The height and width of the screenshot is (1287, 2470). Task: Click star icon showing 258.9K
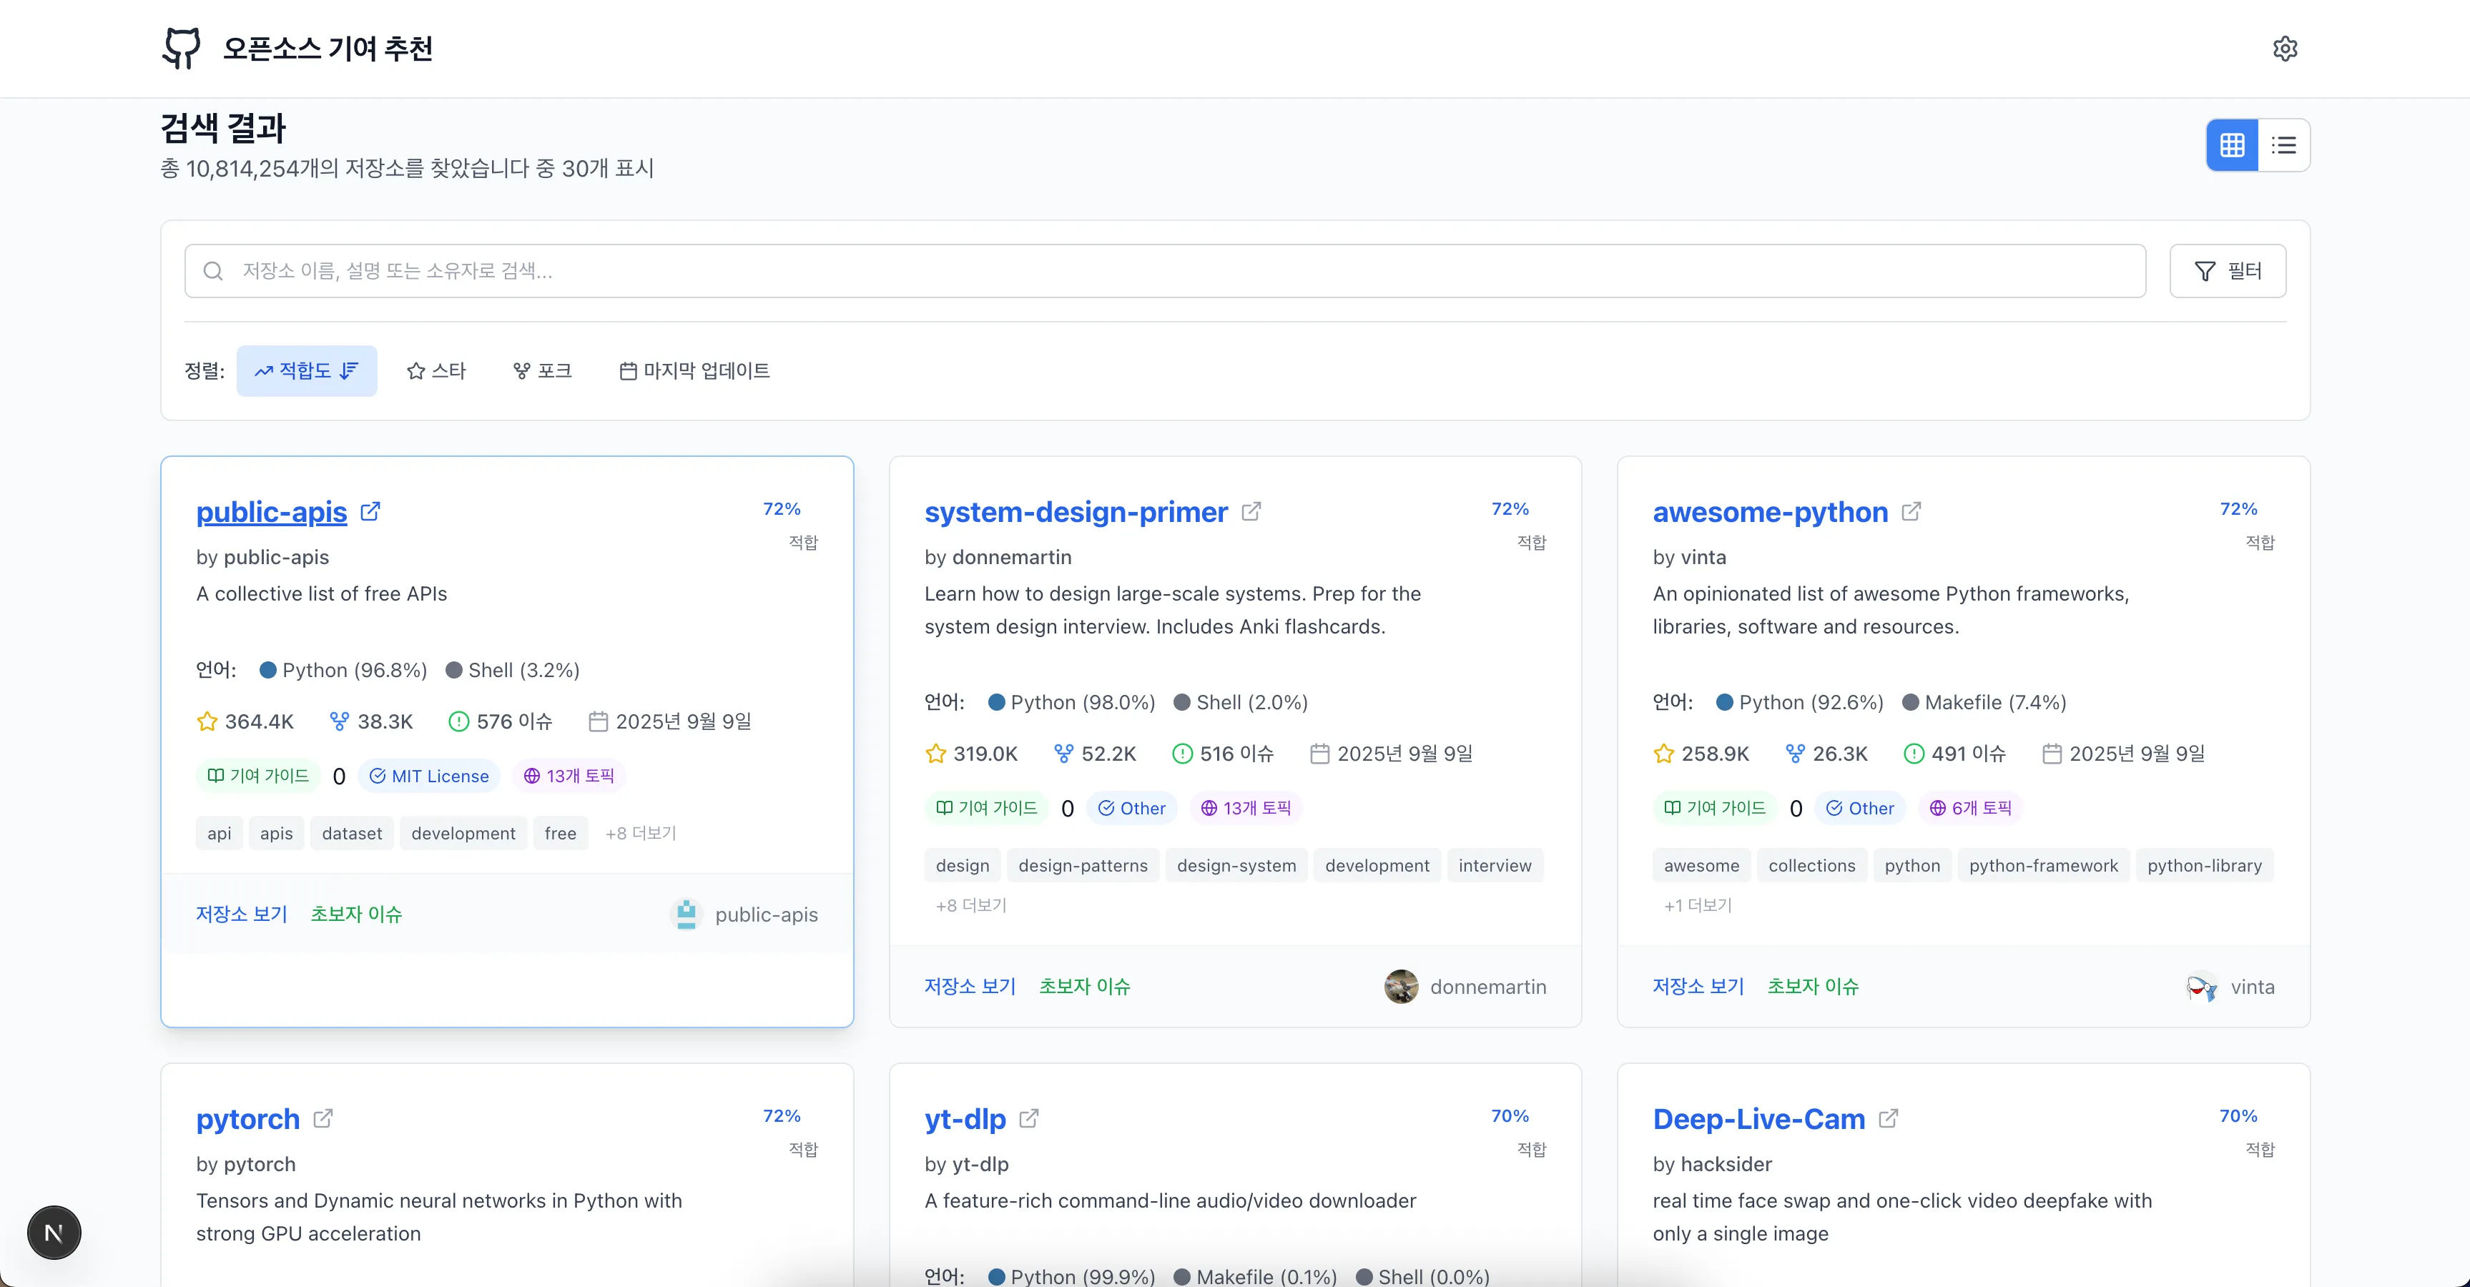point(1665,754)
